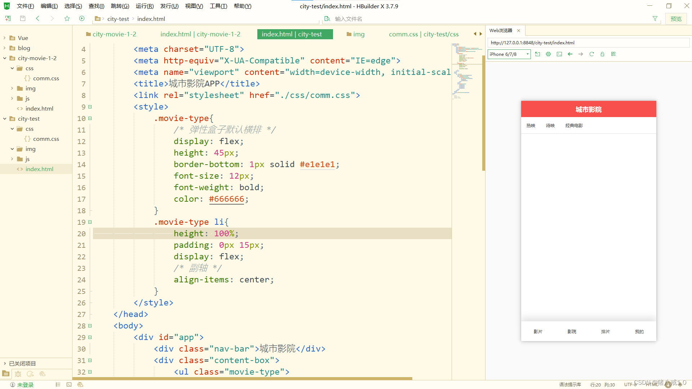Collapse code fold on line 19
The image size is (692, 389).
click(90, 222)
